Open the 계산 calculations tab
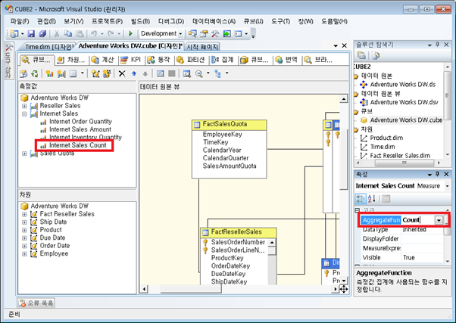The height and width of the screenshot is (323, 456). click(x=102, y=60)
